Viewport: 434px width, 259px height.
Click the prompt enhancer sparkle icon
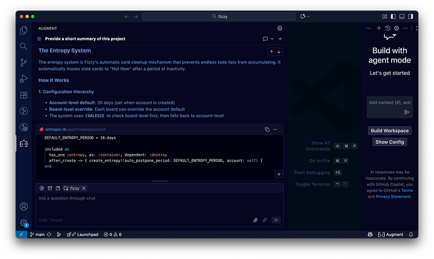tap(265, 220)
